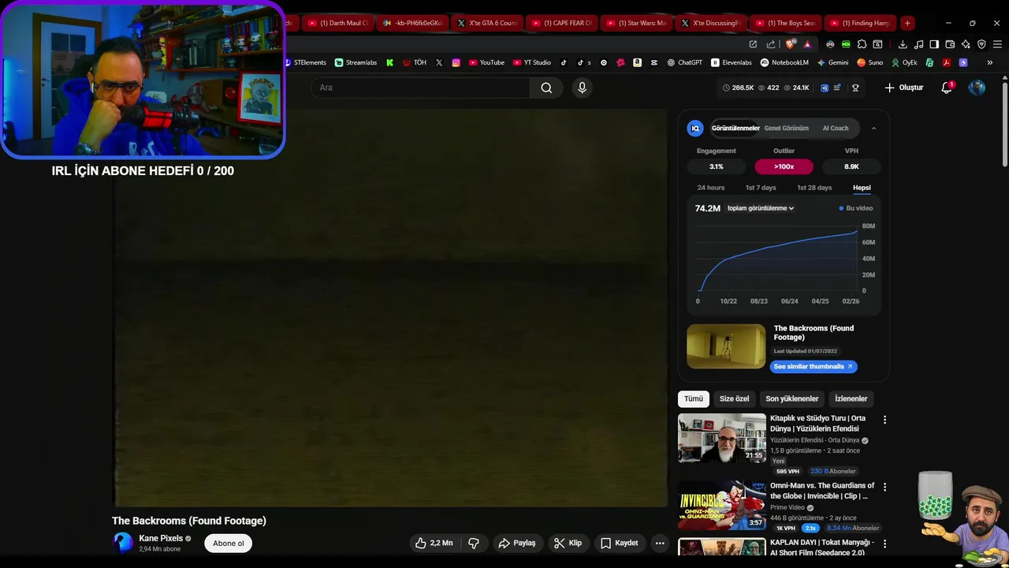Open the browser downloads icon
1009x568 pixels.
[903, 44]
